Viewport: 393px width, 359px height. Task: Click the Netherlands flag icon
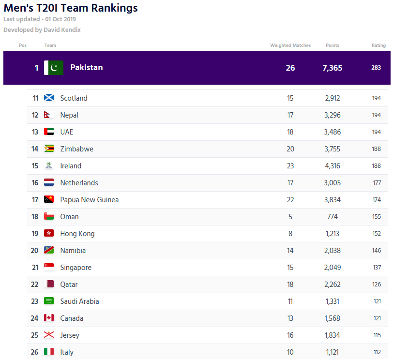tap(49, 182)
